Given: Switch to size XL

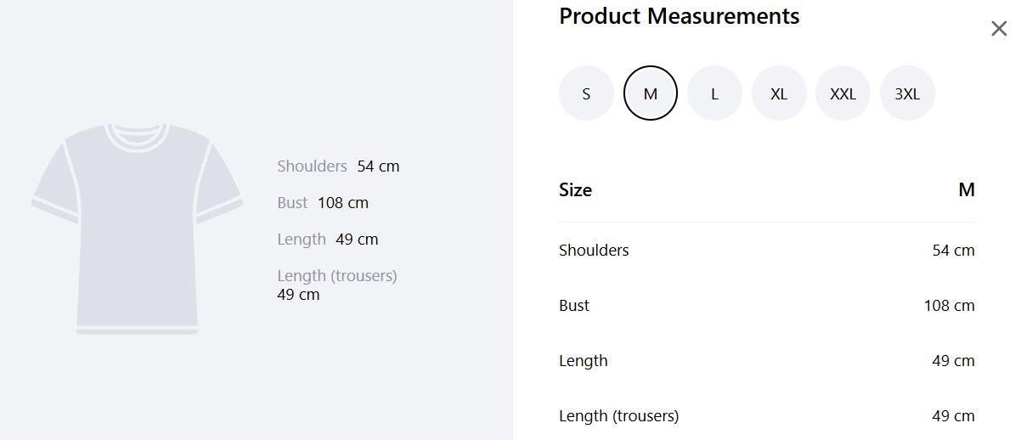Looking at the screenshot, I should 779,93.
